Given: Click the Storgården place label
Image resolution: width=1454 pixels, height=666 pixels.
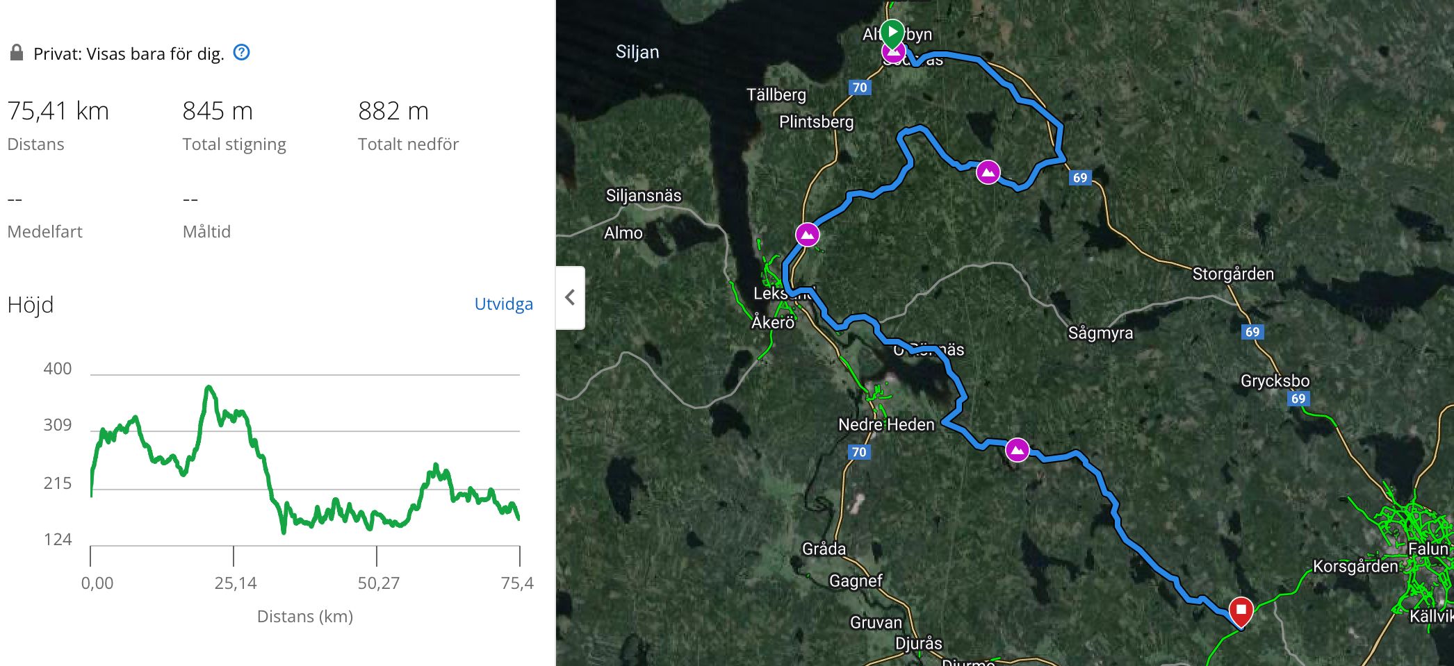Looking at the screenshot, I should tap(1233, 274).
